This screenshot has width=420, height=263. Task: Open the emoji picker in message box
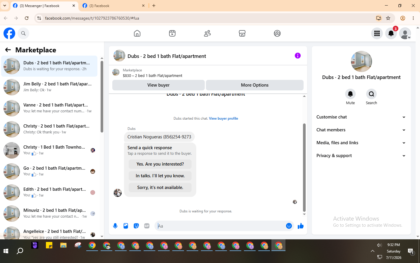(x=289, y=226)
